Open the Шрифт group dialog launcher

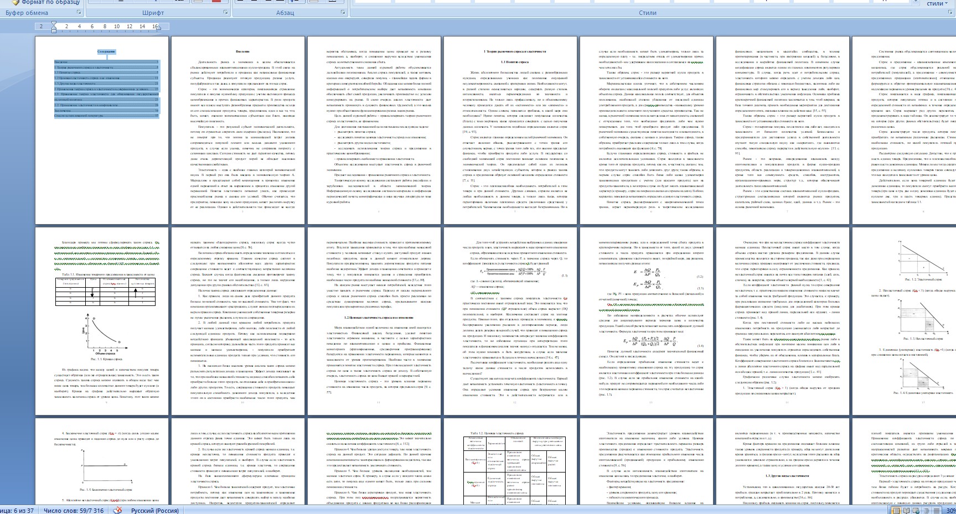(225, 12)
